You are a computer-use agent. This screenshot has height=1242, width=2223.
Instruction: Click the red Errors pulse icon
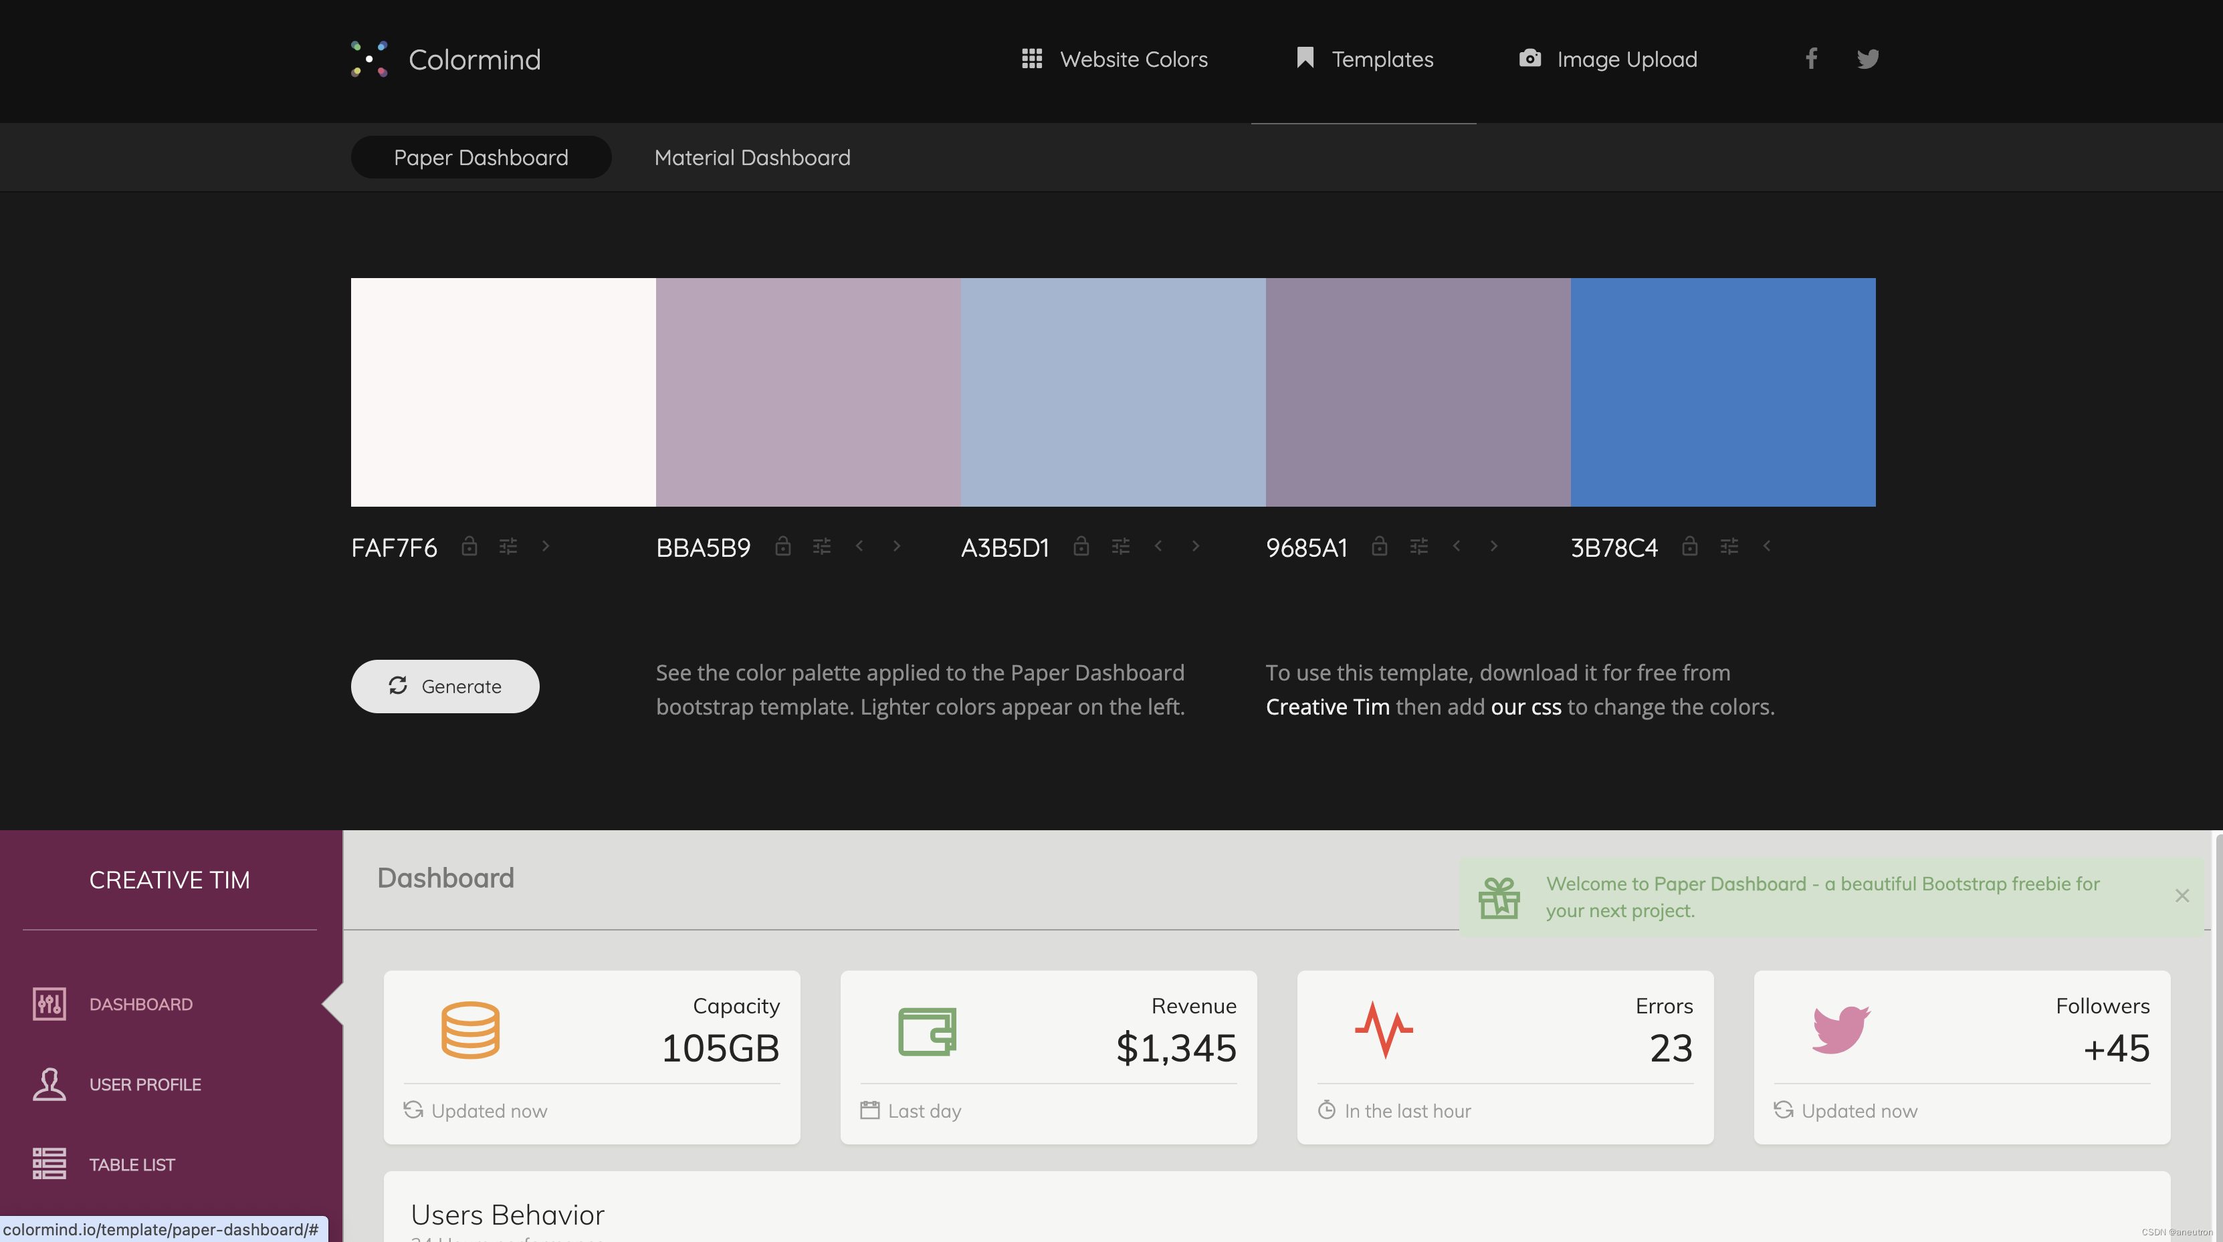click(1384, 1030)
